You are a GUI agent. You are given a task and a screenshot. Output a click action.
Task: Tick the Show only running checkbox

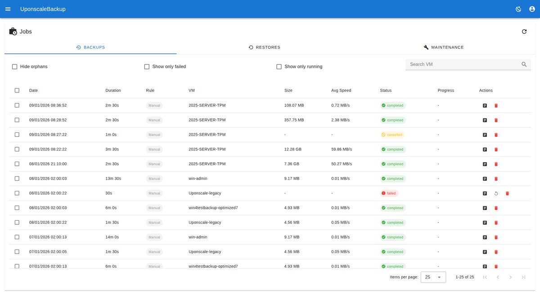(x=279, y=67)
